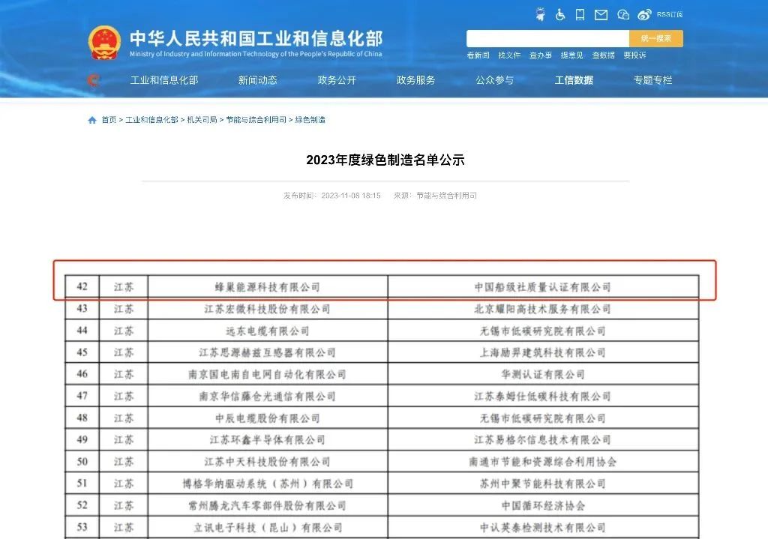Image resolution: width=768 pixels, height=539 pixels.
Task: Open the 政务服务 navigation menu
Action: point(415,80)
